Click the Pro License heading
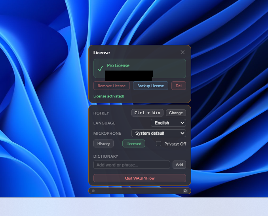The image size is (268, 216). point(118,65)
